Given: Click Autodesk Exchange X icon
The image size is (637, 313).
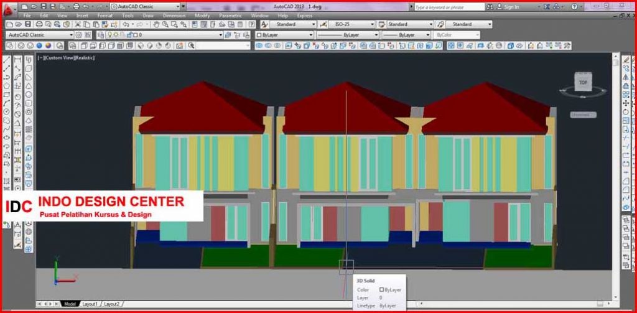Looking at the screenshot, I should point(548,6).
